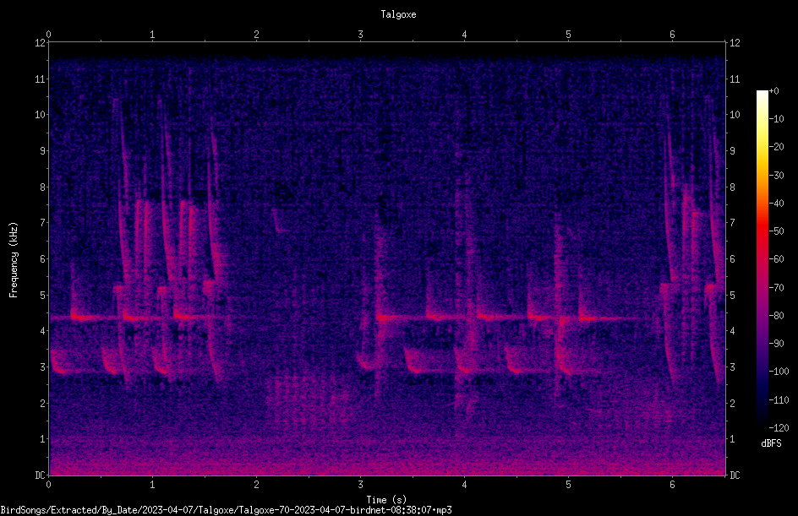Click the Talgoxe title above the spectrogram
Screen dimensions: 798x516
tap(398, 14)
